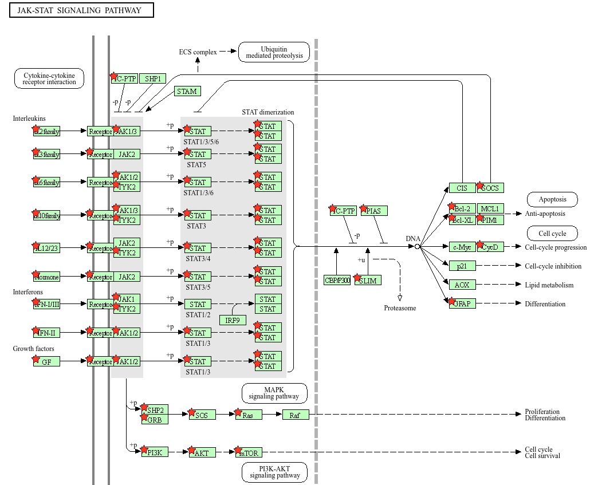Click the red star on PIM1 node
Image resolution: width=590 pixels, height=485 pixels.
(480, 218)
